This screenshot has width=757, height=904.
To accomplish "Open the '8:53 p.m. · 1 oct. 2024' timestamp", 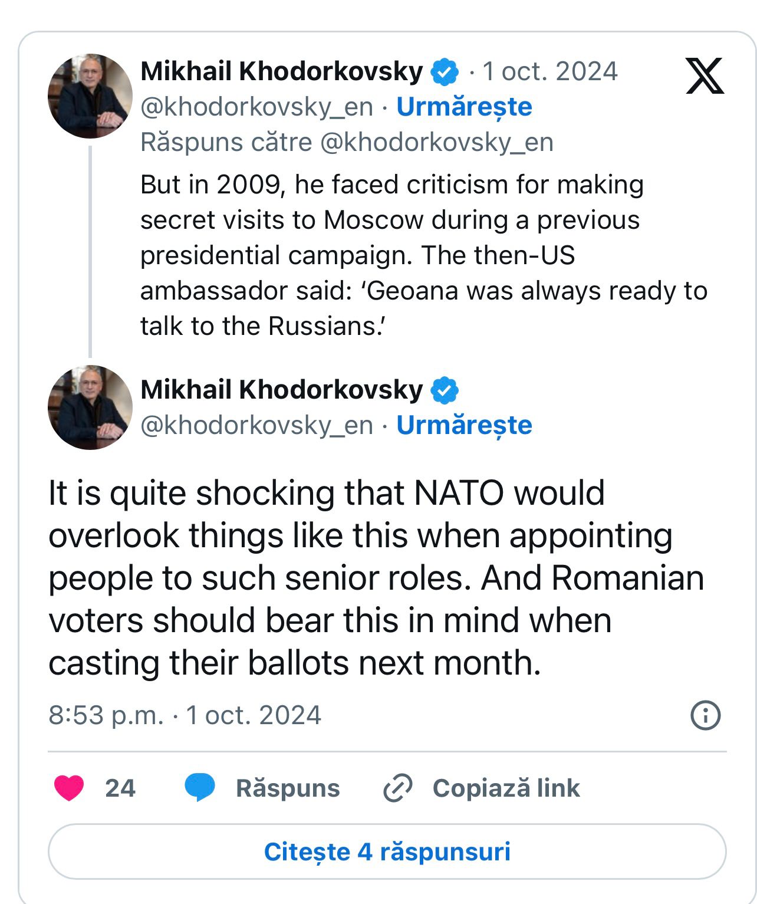I will [x=185, y=715].
